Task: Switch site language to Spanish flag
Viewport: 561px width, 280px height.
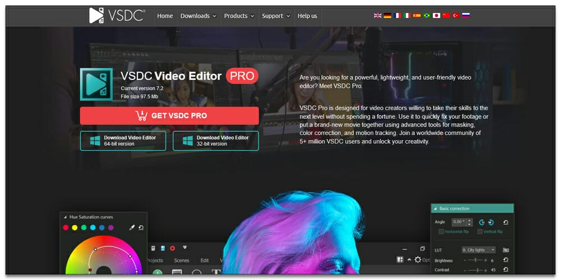Action: click(x=417, y=15)
